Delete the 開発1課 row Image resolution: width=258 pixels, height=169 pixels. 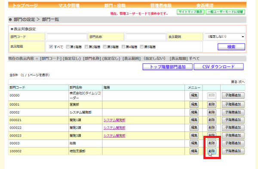pyautogui.click(x=212, y=120)
